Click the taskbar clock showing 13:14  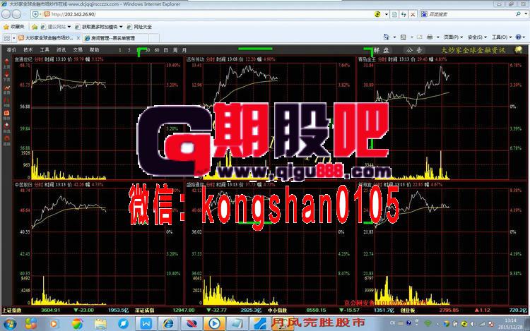point(510,323)
